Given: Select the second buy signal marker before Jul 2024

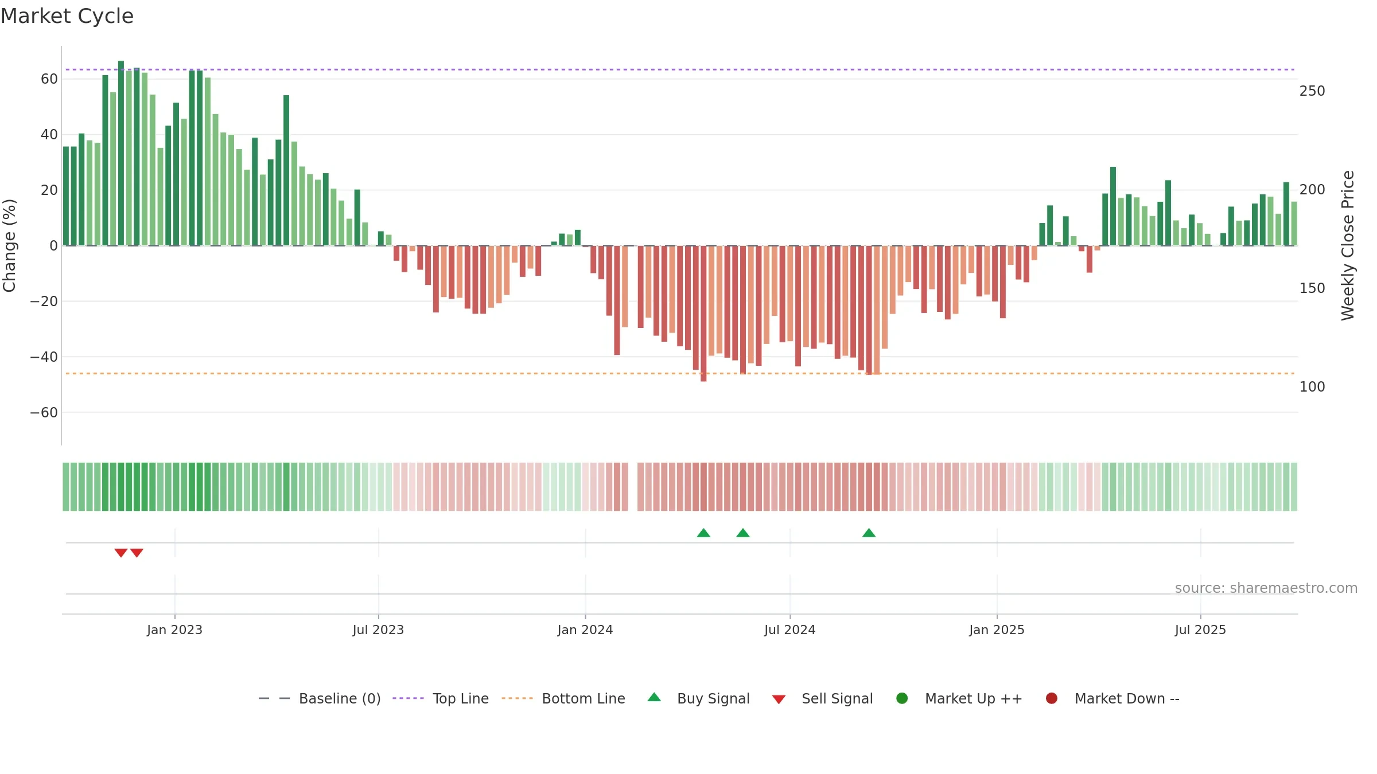Looking at the screenshot, I should click(743, 533).
